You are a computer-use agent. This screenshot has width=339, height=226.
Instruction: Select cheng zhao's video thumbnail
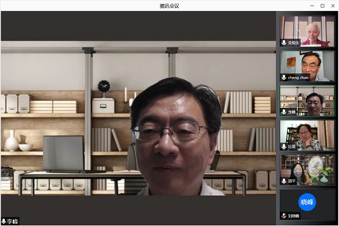[307, 66]
